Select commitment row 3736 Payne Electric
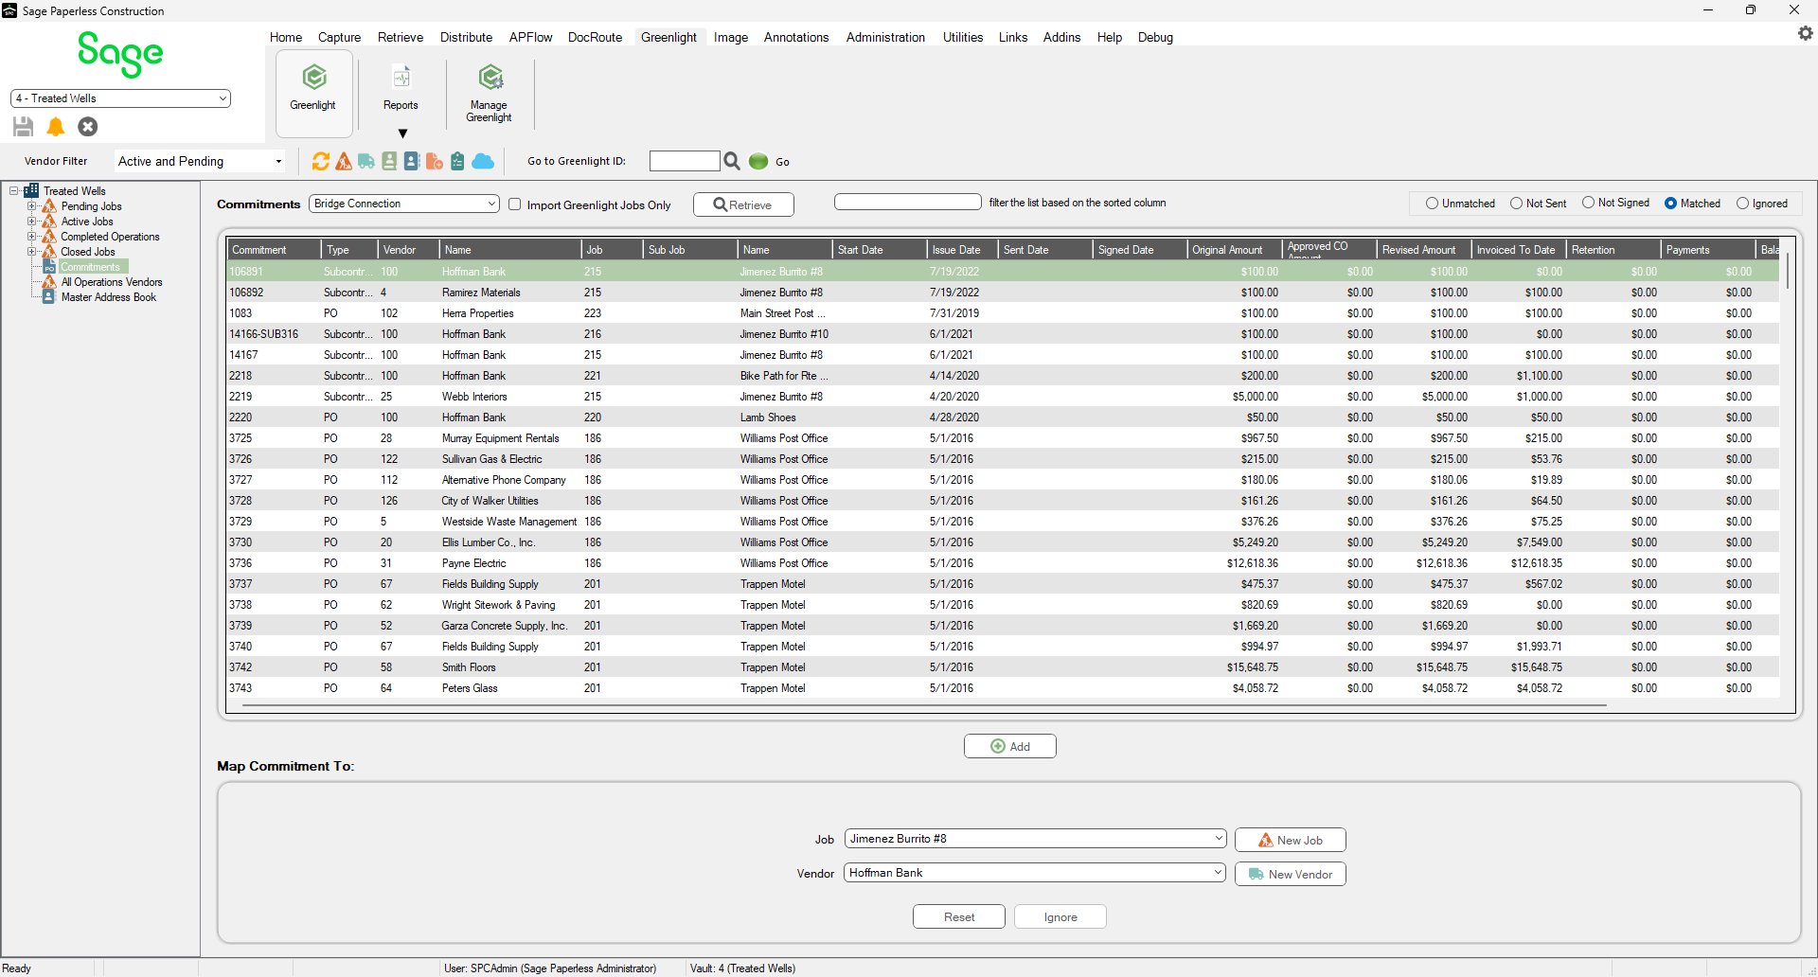 [1004, 563]
